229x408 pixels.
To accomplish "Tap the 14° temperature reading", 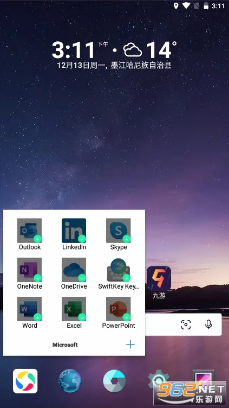I will pos(161,49).
